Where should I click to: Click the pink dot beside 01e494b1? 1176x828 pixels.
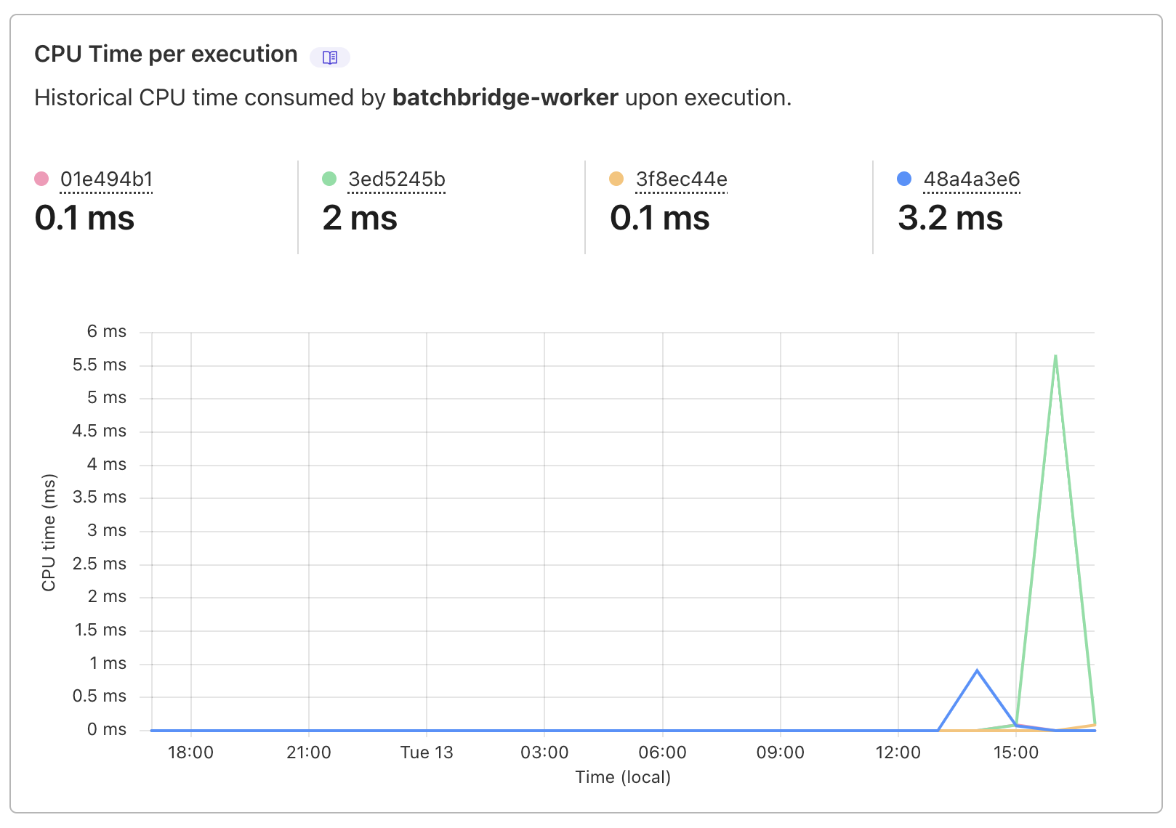coord(41,179)
